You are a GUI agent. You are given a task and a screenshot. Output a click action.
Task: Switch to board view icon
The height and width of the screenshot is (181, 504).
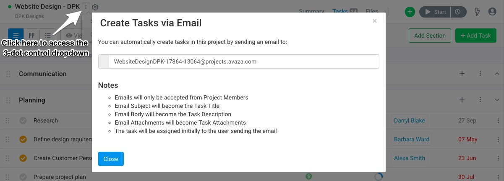[x=31, y=36]
